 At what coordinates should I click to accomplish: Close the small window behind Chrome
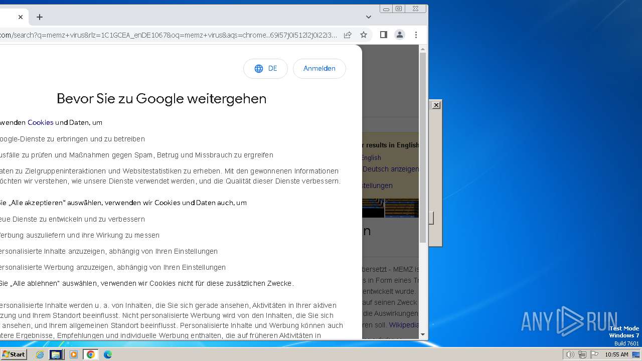(436, 105)
